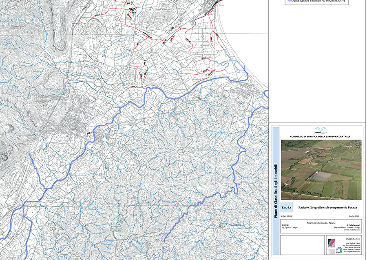
Task: Click the aerial farmland photo thumbnail
Action: [x=321, y=170]
